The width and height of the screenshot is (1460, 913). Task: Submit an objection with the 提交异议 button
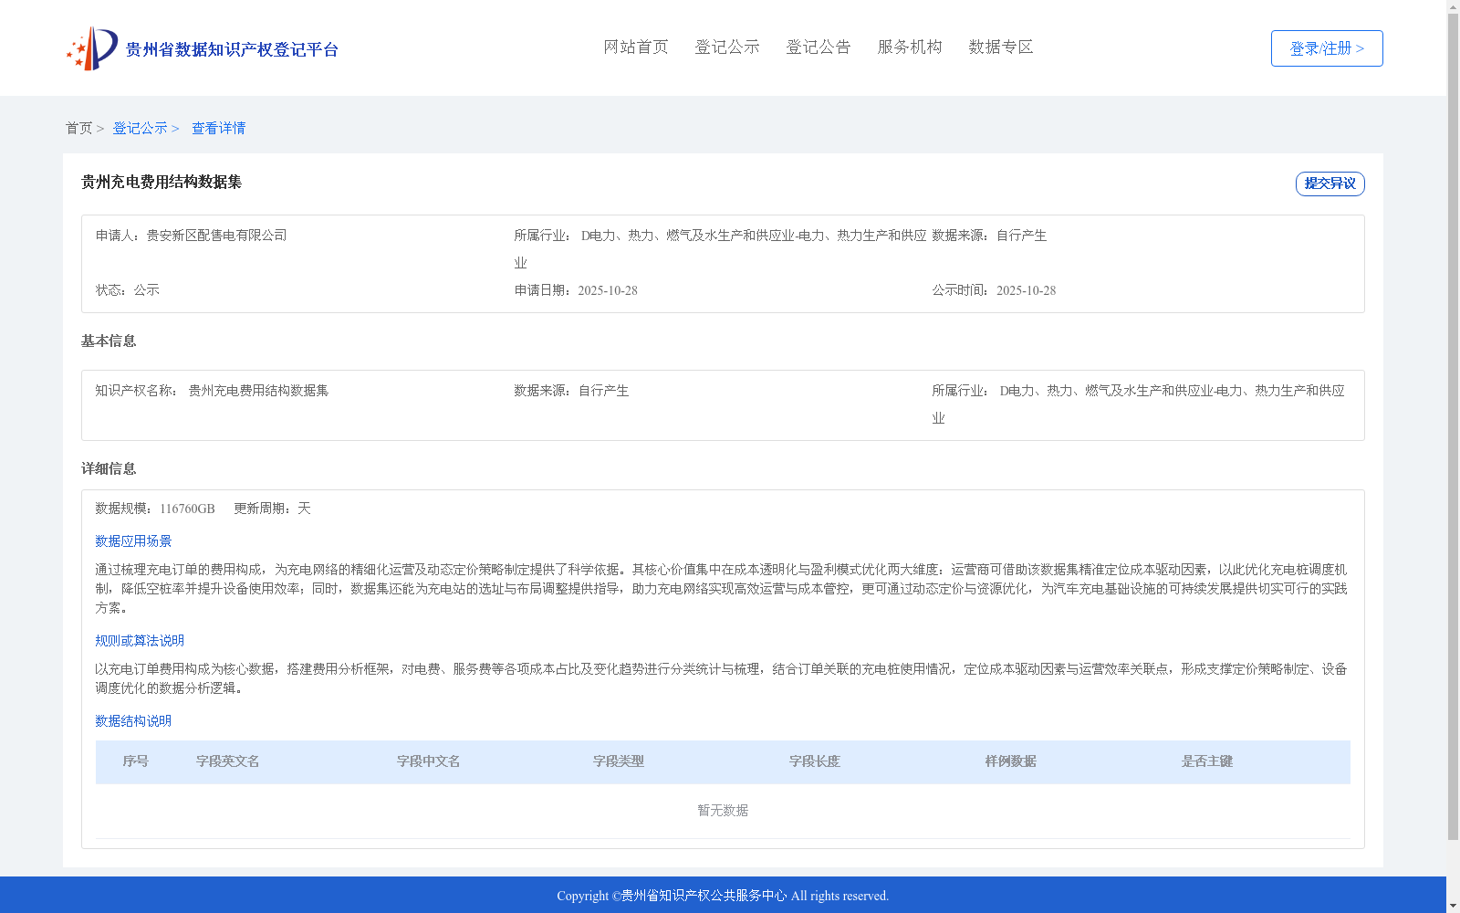coord(1330,184)
